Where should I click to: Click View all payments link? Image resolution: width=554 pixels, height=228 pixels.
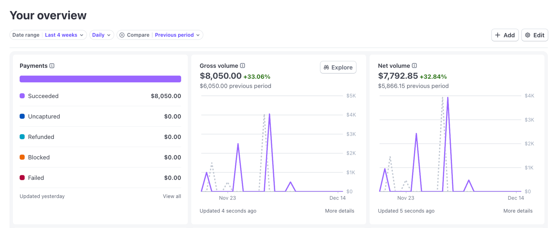(x=172, y=196)
